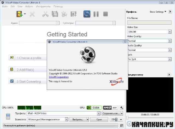Click the Xilisoft logo in About dialog
This screenshot has width=175, height=129.
click(116, 81)
